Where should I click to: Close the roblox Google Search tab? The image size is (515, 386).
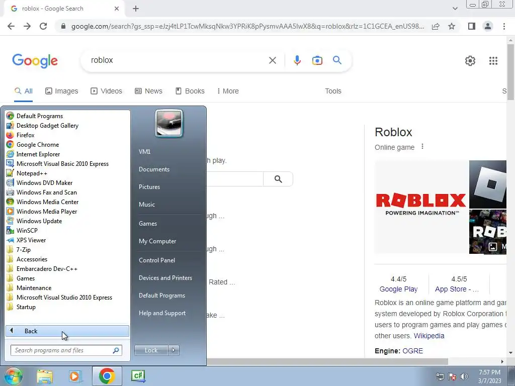(117, 9)
